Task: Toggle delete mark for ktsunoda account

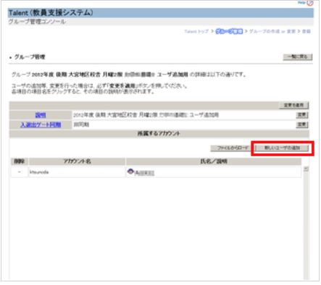Action: point(20,172)
